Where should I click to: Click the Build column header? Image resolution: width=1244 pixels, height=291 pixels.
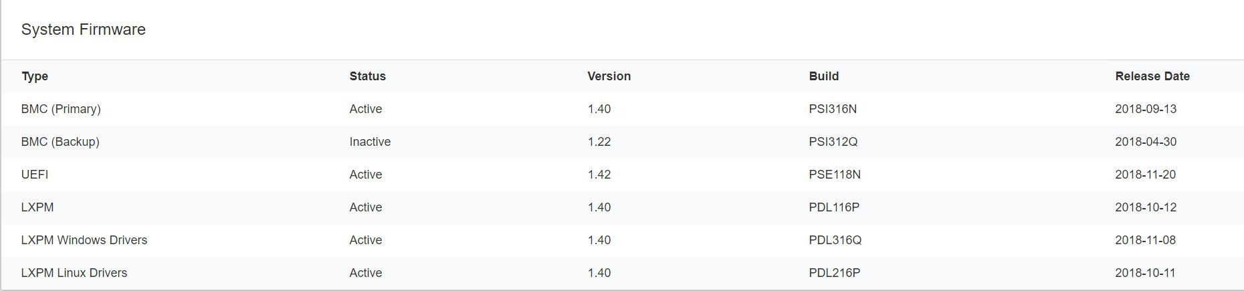point(823,76)
